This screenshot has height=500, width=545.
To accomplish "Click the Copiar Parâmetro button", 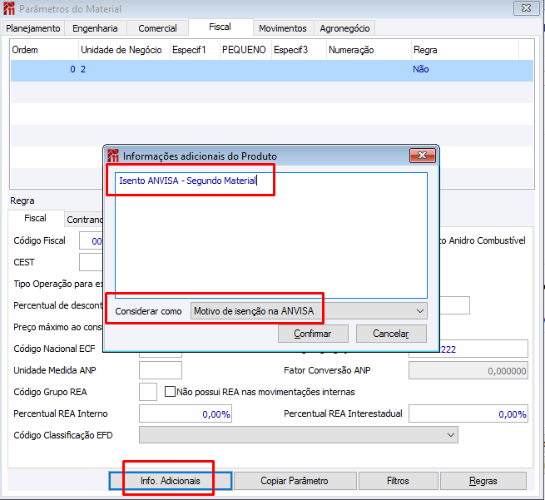I will 295,481.
